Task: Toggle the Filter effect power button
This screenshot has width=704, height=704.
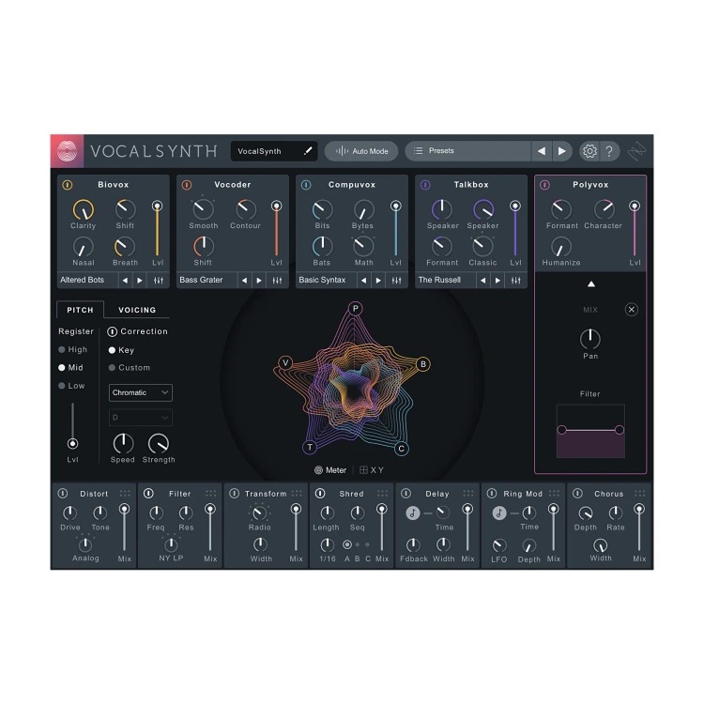Action: click(x=148, y=493)
